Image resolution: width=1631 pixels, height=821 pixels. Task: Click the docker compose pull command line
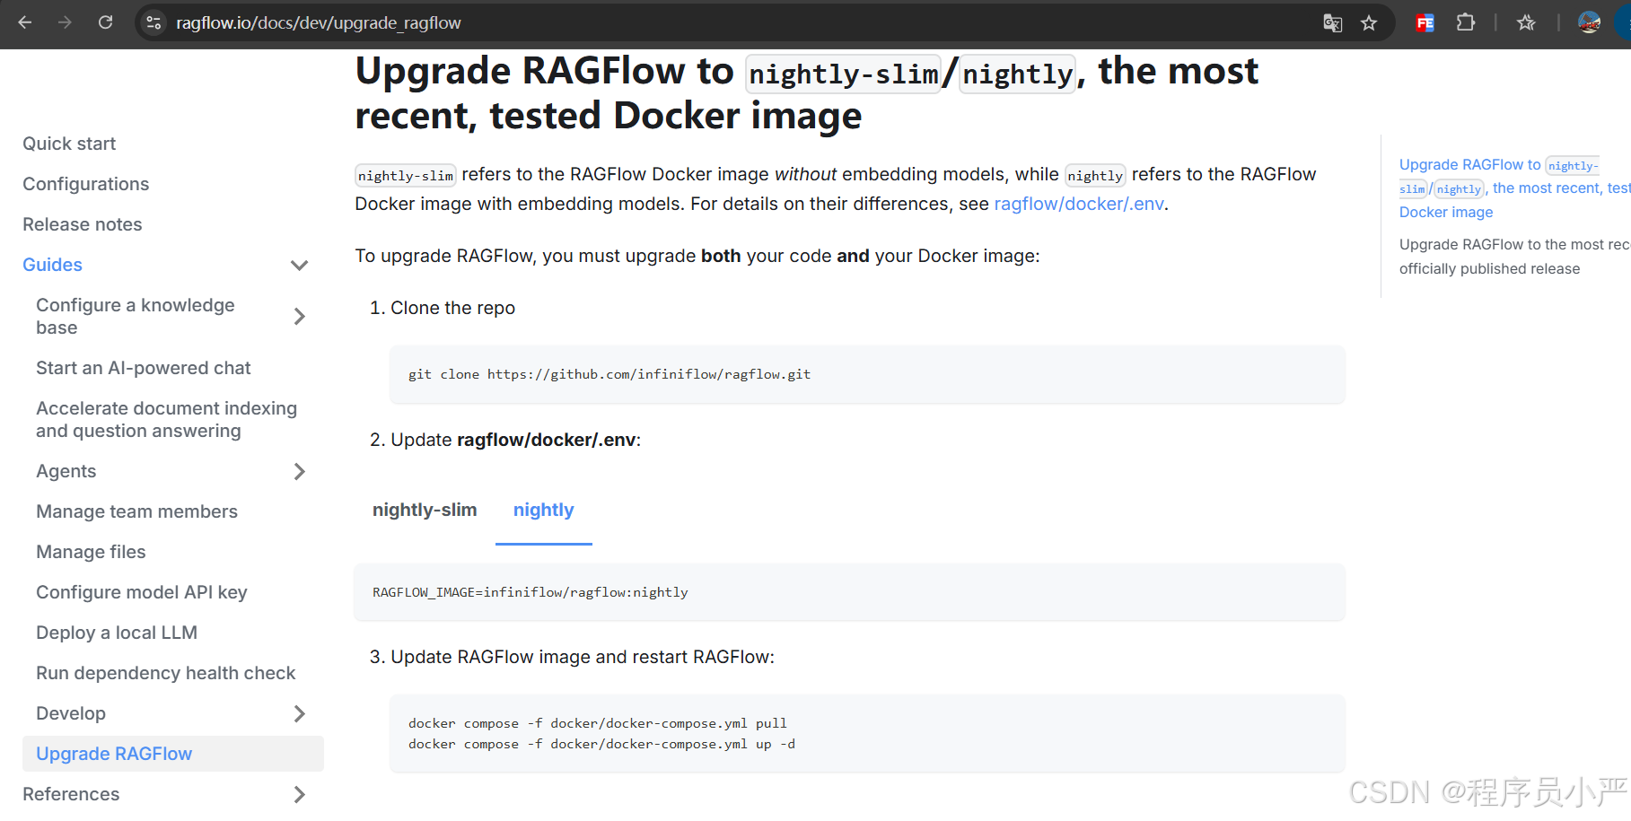pos(598,723)
